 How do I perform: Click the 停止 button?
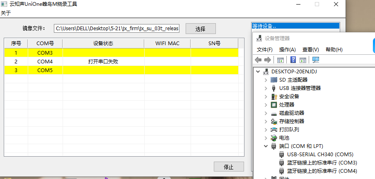pos(229,167)
